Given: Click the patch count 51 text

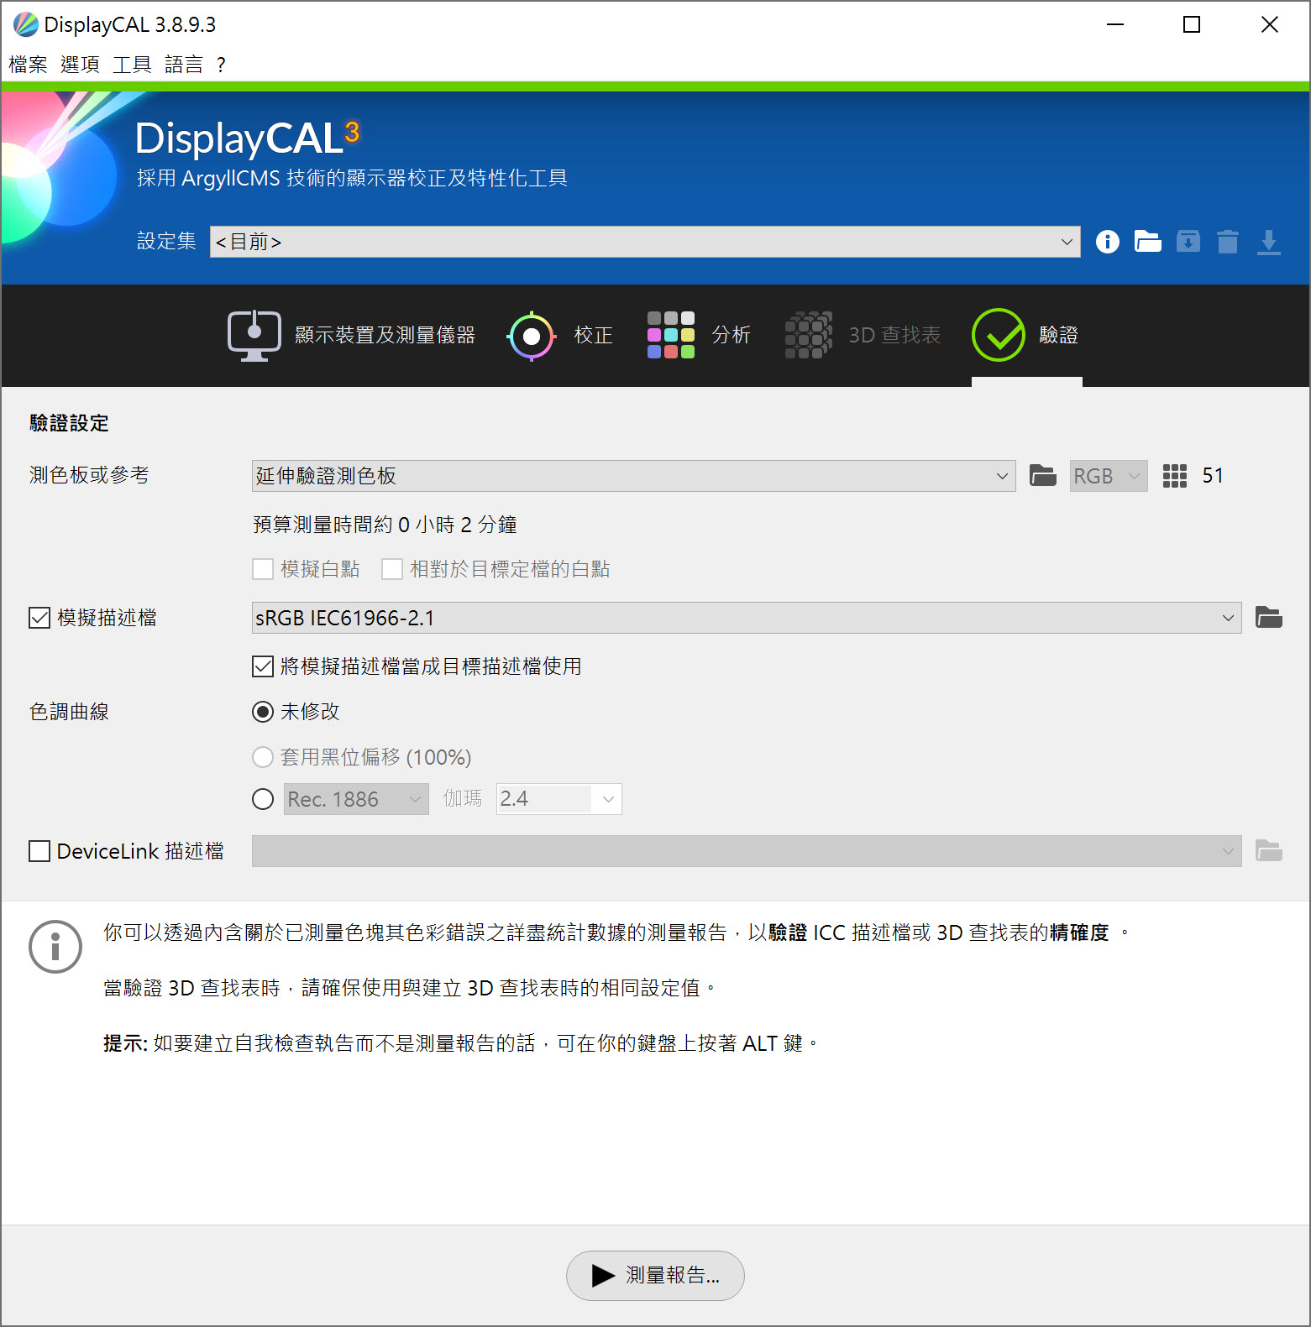Looking at the screenshot, I should coord(1213,476).
